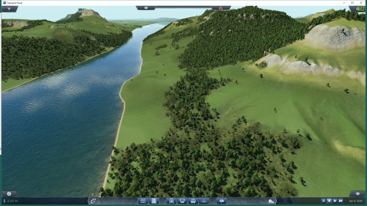
Task: Open the train stations menu
Action: (x=171, y=201)
